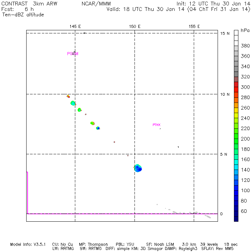Click the 'LW: RRTMG' setting text

[x=63, y=249]
